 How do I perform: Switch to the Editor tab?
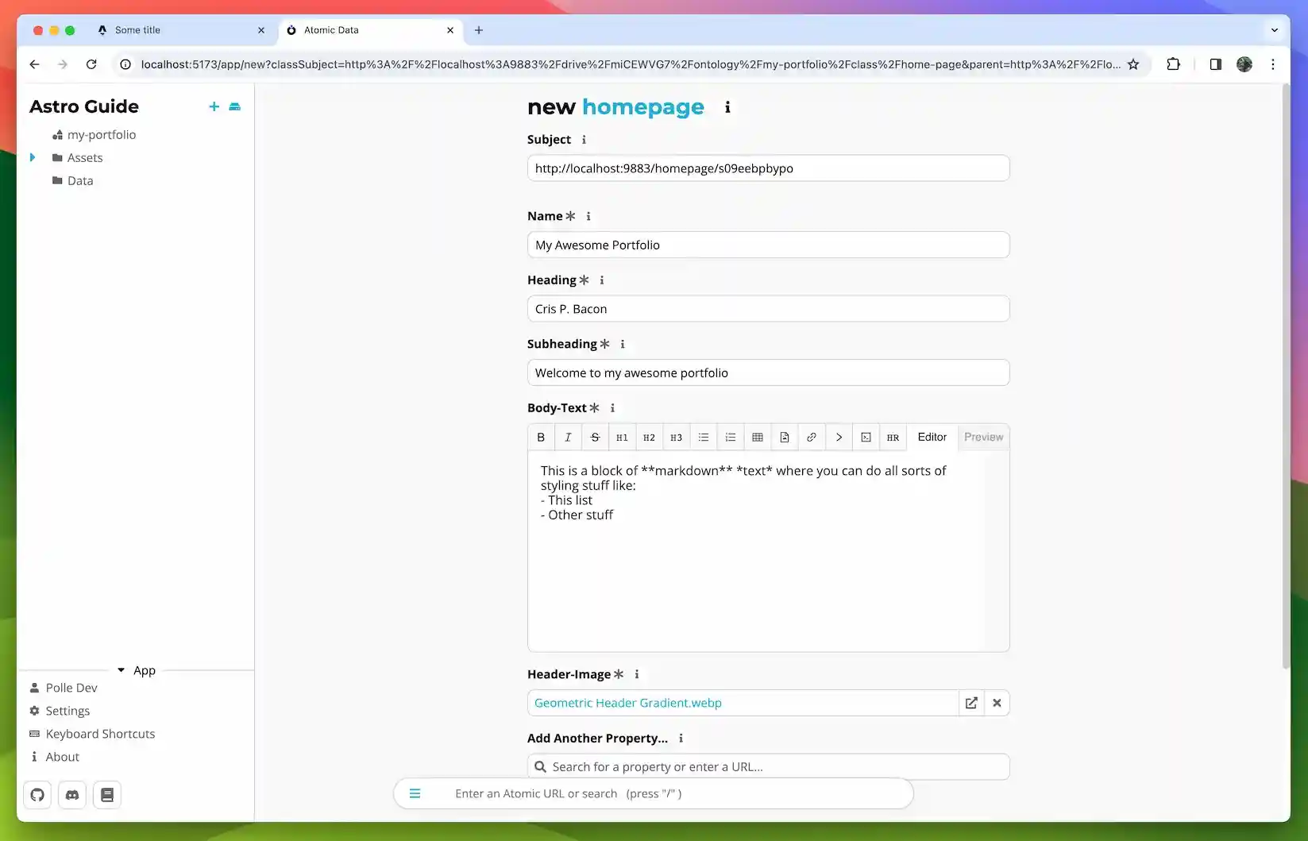coord(932,438)
